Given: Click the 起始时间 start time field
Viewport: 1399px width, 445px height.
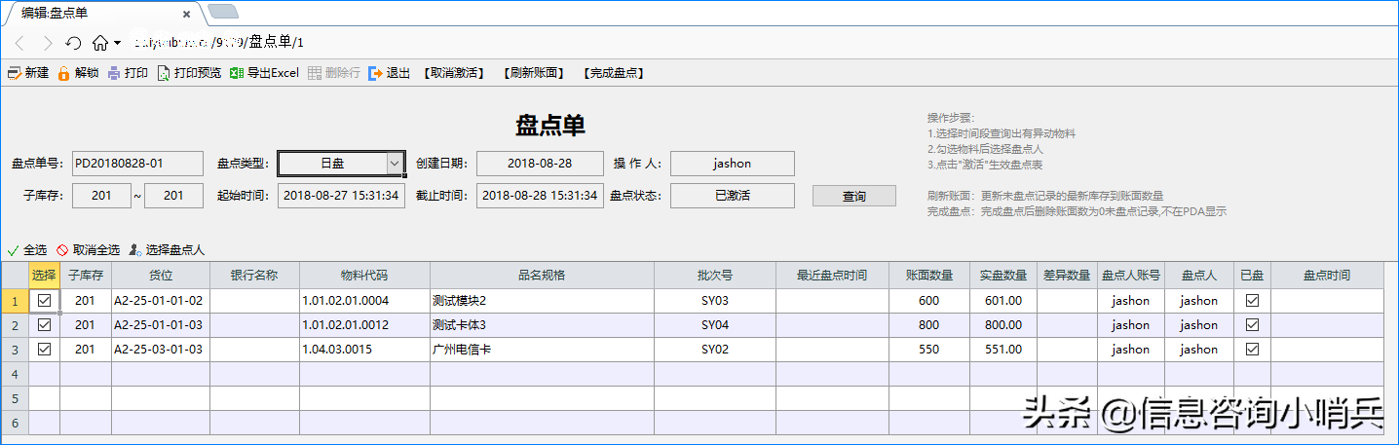Looking at the screenshot, I should [341, 196].
